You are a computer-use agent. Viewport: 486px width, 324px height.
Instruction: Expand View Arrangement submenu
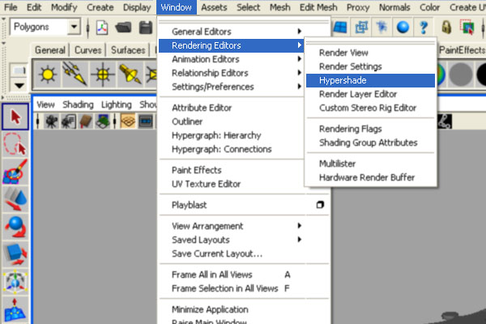tap(244, 226)
